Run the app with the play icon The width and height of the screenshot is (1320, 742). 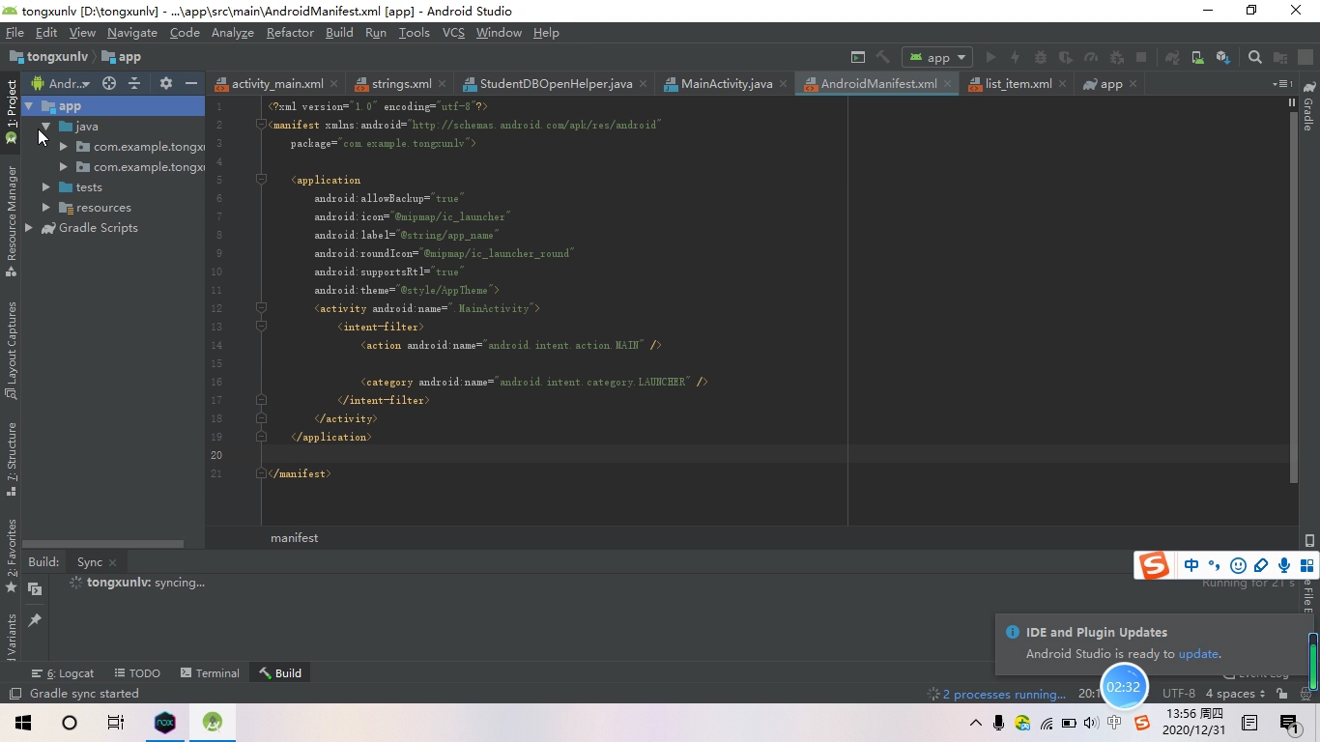point(990,57)
